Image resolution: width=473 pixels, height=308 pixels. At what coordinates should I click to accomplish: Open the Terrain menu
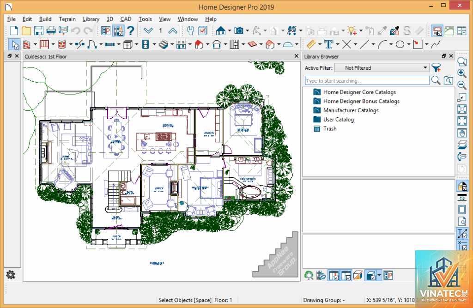coord(67,19)
